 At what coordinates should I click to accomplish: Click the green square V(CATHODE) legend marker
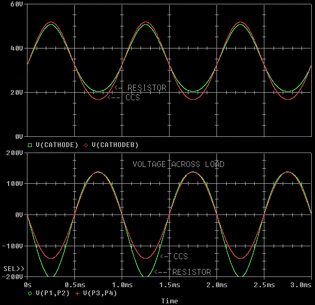pyautogui.click(x=30, y=145)
